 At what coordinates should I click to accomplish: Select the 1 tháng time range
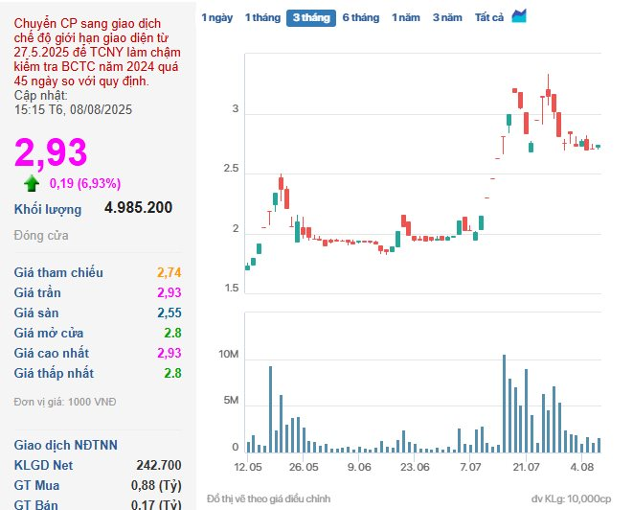260,17
